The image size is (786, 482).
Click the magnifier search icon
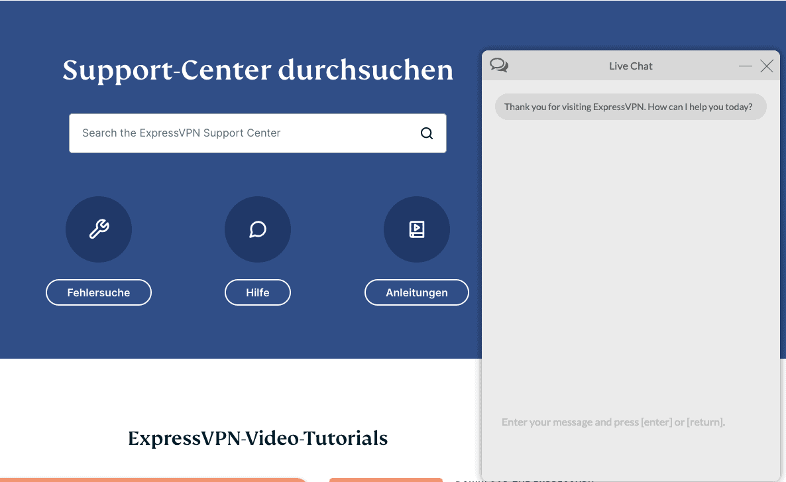427,133
